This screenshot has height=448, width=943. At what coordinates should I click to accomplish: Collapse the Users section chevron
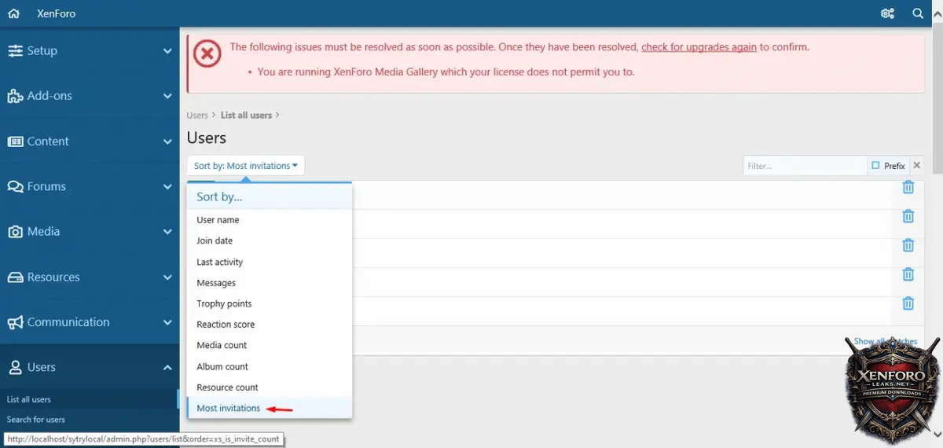[167, 368]
